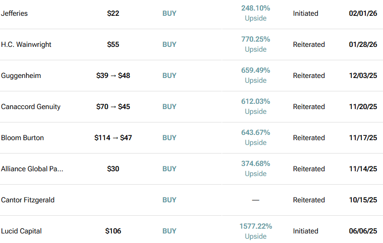Click the H.C. Wainwright firm name
The width and height of the screenshot is (383, 243).
[x=26, y=44]
